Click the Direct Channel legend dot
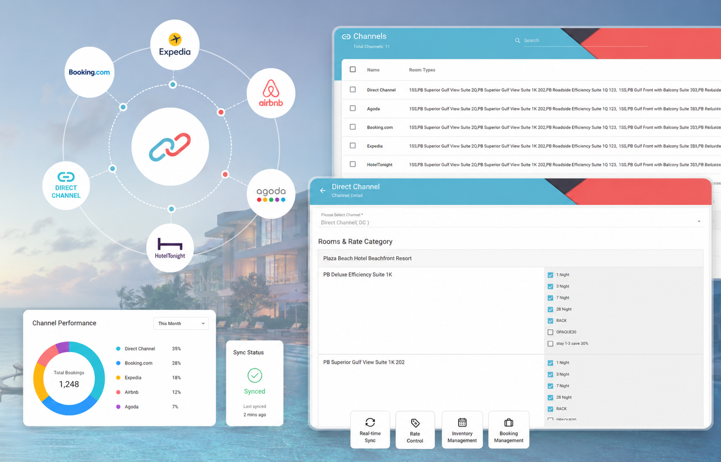Screen dimensions: 721x462 [118, 349]
